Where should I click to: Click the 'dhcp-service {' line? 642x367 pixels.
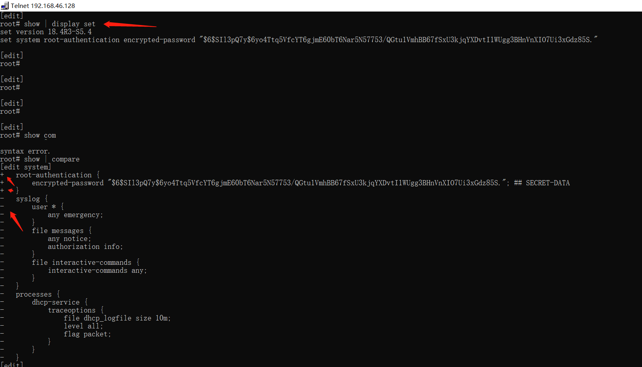[60, 302]
